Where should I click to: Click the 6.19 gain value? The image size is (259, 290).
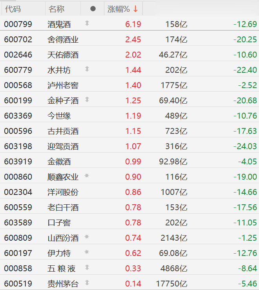(x=133, y=24)
